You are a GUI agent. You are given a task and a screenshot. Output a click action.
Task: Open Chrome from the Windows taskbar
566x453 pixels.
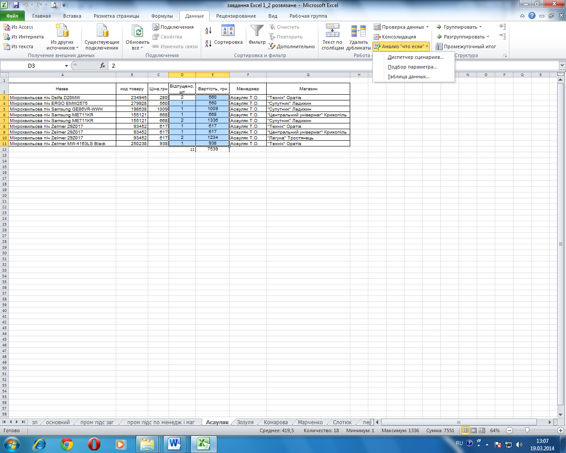67,444
